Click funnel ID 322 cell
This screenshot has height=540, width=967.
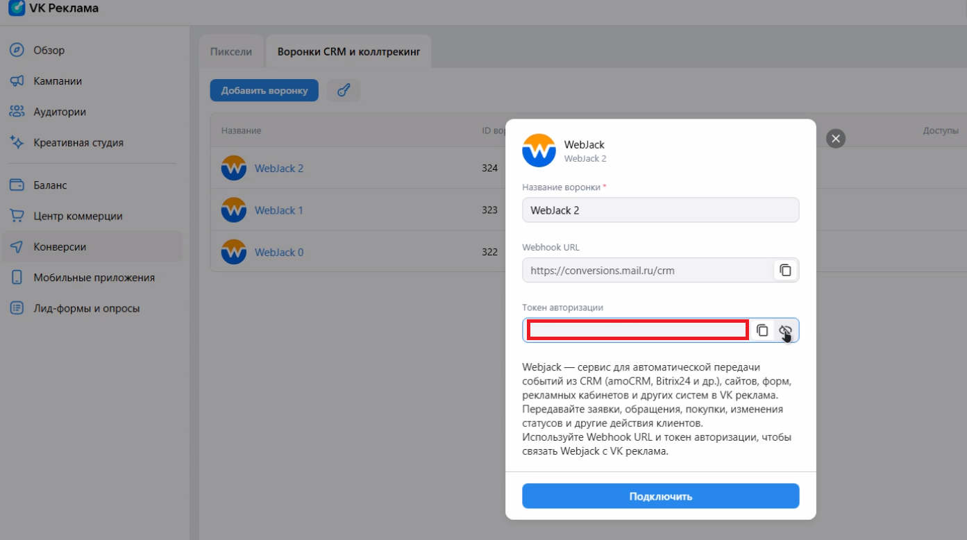coord(489,252)
